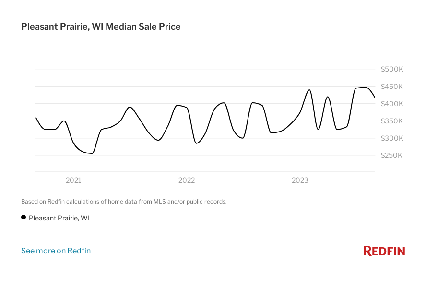Click the Redfin logo
This screenshot has height=285, width=426.
pos(384,251)
